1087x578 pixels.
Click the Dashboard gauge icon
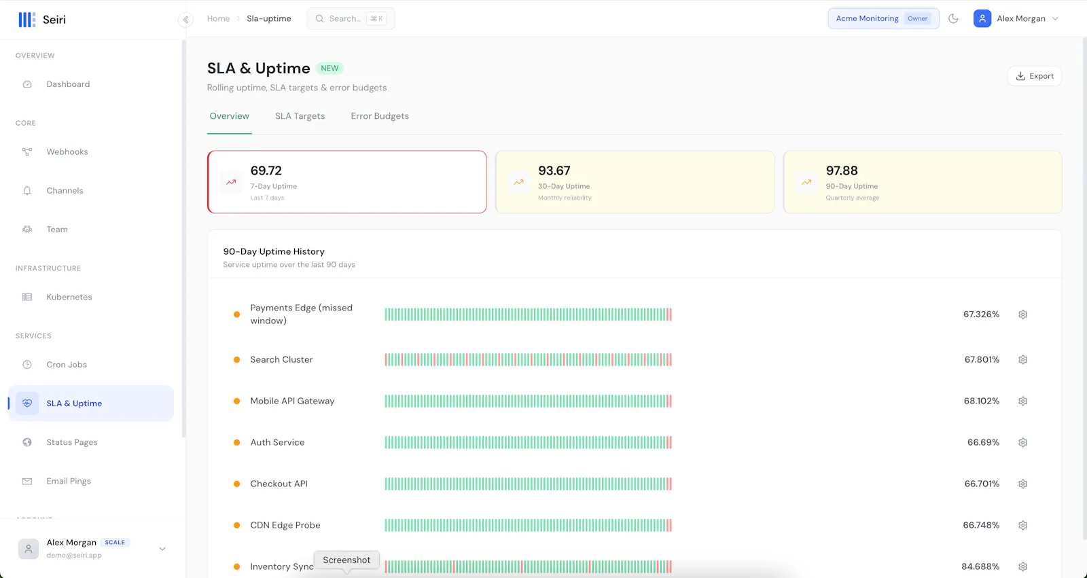[x=27, y=84]
